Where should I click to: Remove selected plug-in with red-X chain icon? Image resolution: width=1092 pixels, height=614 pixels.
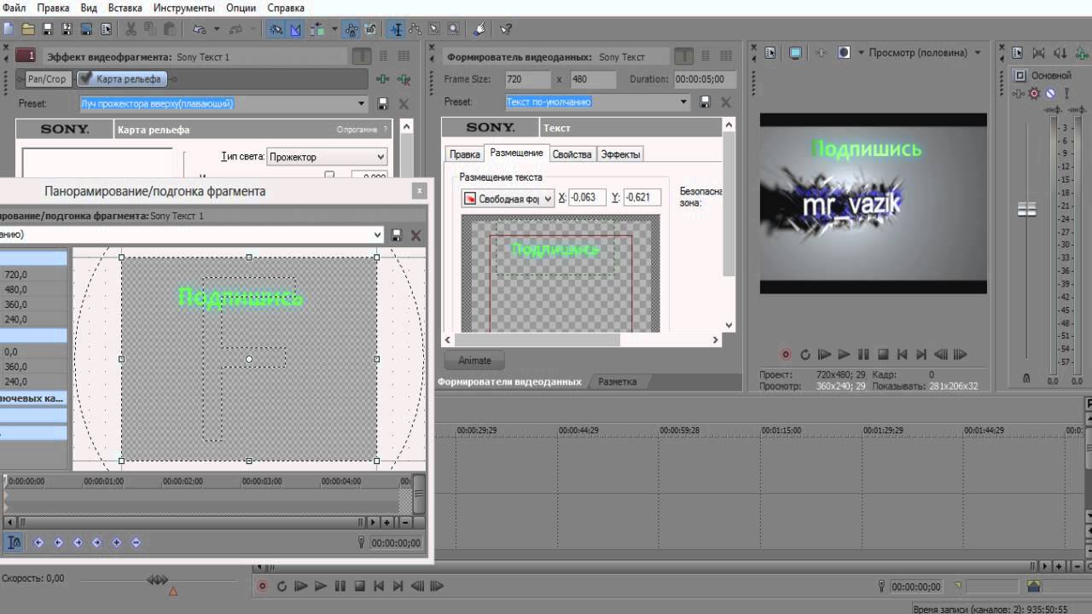[403, 79]
